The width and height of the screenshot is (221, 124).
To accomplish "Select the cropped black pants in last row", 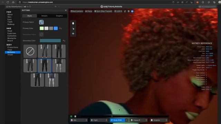I will point(37,80).
